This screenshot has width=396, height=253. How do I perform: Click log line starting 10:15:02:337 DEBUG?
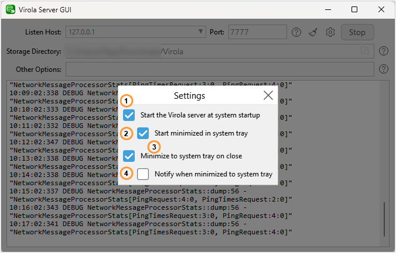[128, 191]
